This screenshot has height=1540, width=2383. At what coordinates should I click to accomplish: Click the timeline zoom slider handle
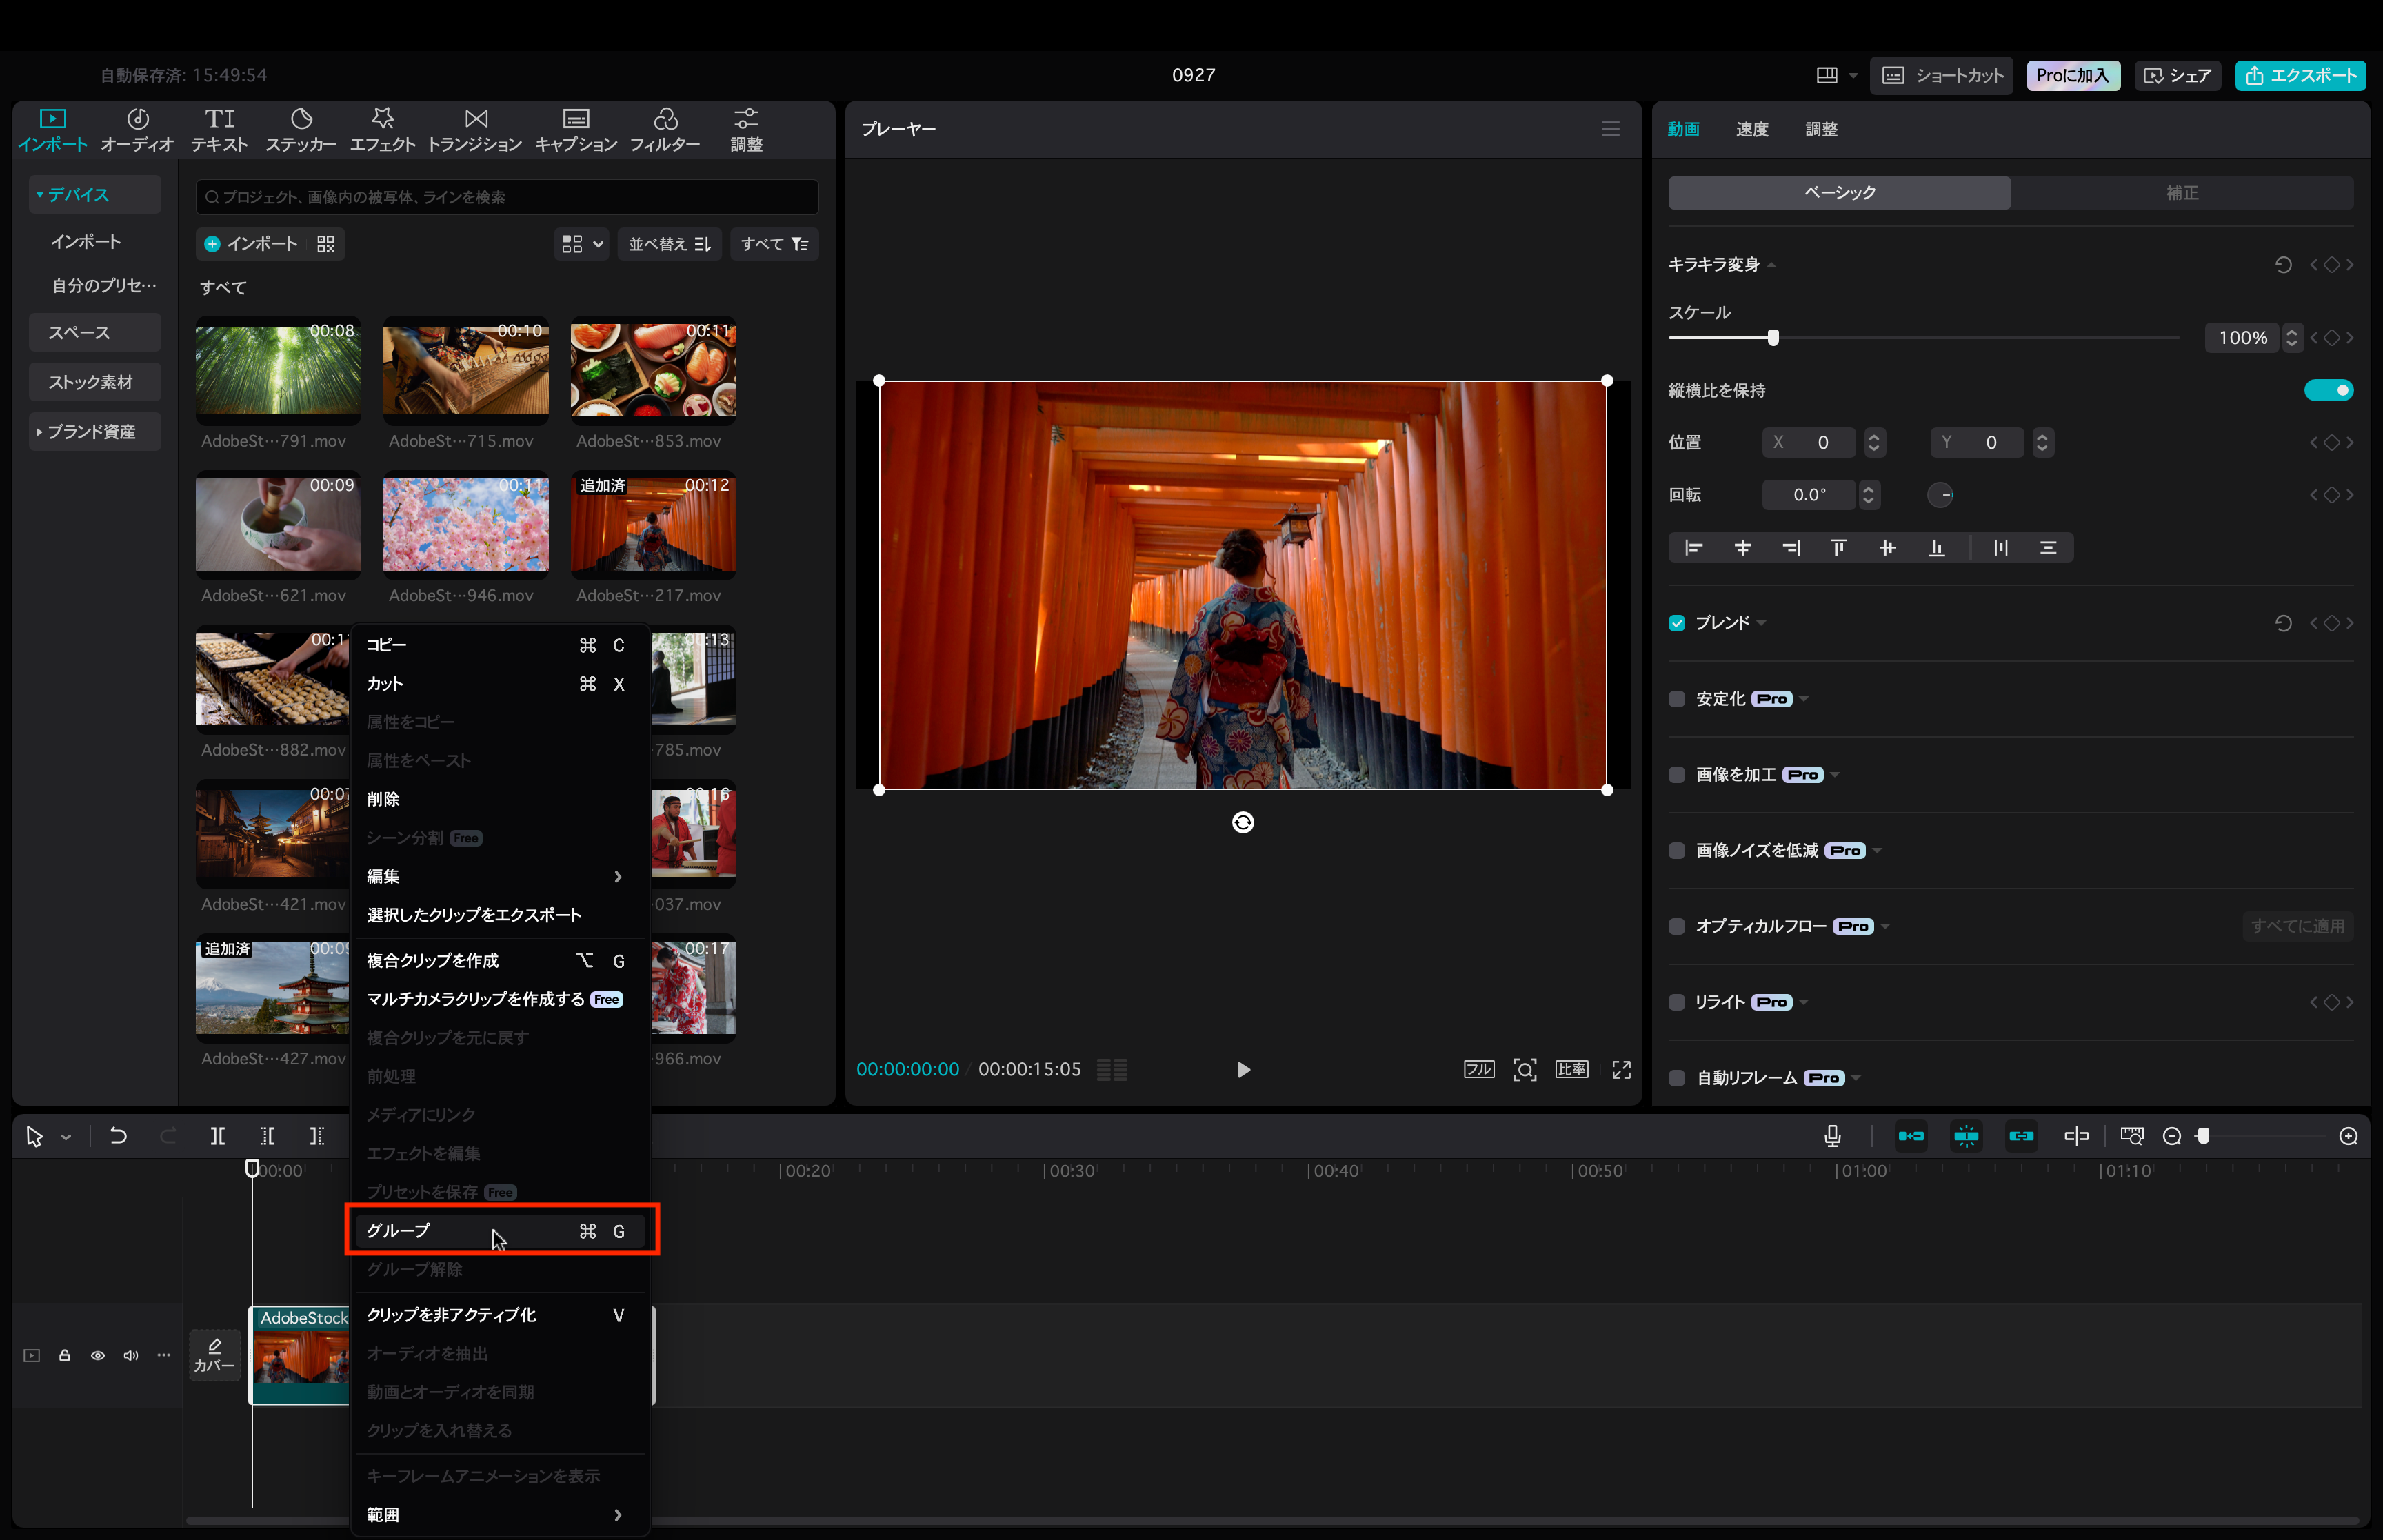click(2203, 1136)
